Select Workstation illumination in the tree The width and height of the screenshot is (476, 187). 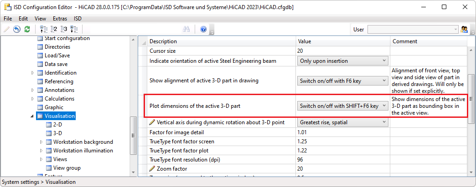pyautogui.click(x=83, y=151)
